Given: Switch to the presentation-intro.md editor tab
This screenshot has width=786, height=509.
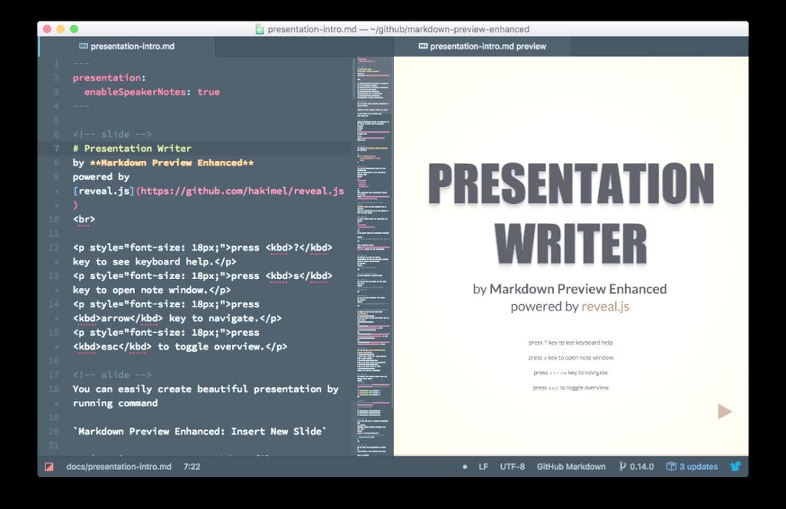Looking at the screenshot, I should click(127, 46).
